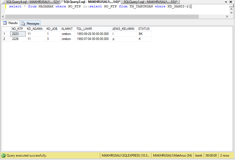Click the Query executed successfully status text
Image resolution: width=235 pixels, height=160 pixels.
coord(27,156)
